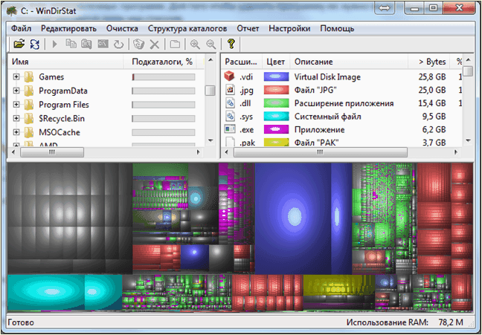Viewport: 482px width, 335px height.
Task: Sort by the > Bytes column header
Action: tap(429, 62)
